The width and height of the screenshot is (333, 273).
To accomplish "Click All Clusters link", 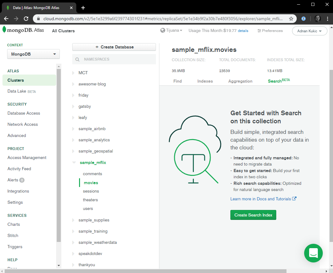I will [x=63, y=31].
